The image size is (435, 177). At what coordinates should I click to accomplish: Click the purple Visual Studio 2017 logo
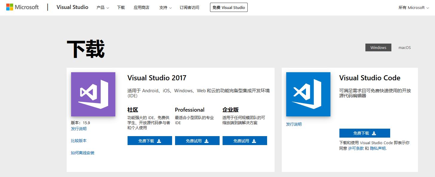tap(93, 94)
